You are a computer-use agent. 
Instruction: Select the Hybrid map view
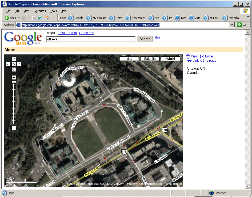tap(170, 59)
